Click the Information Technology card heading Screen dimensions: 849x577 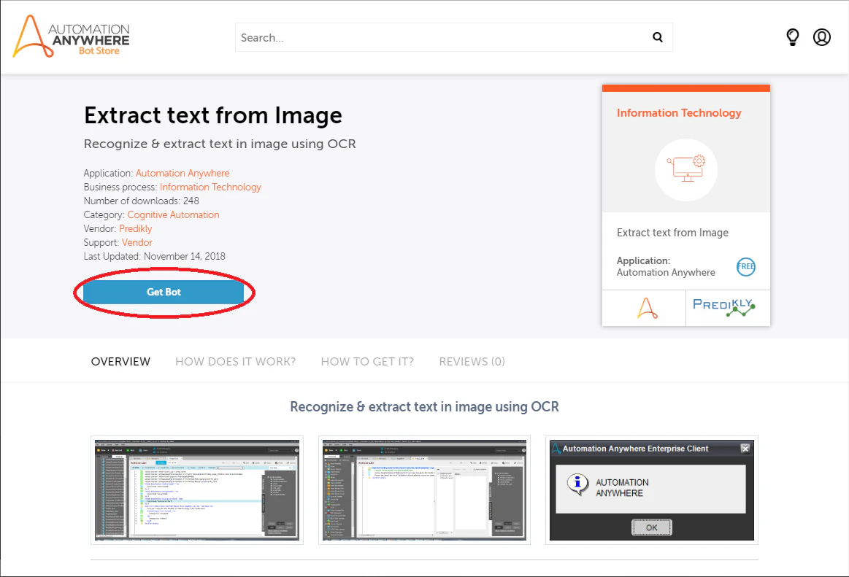(679, 113)
